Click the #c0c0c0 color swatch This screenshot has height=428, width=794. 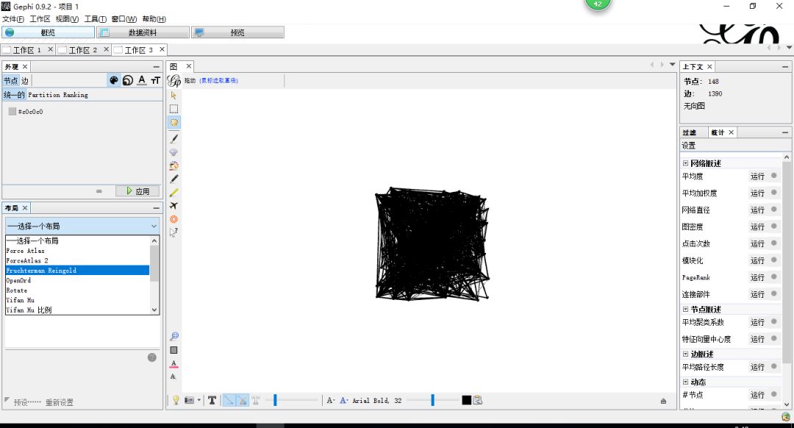[12, 112]
